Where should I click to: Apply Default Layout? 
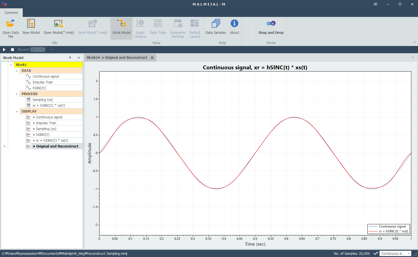pyautogui.click(x=195, y=29)
